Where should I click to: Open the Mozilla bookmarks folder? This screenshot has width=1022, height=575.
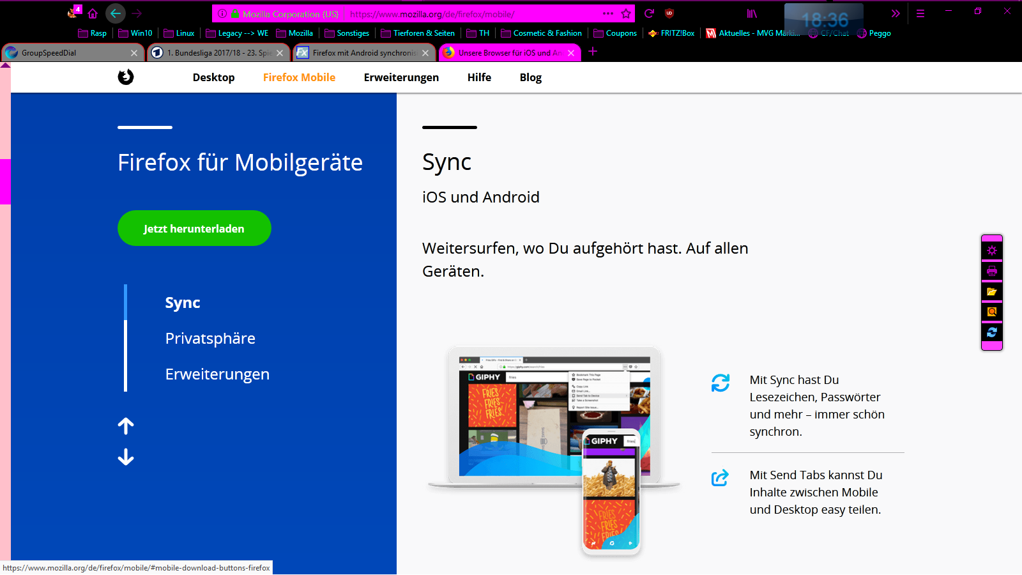tap(294, 33)
